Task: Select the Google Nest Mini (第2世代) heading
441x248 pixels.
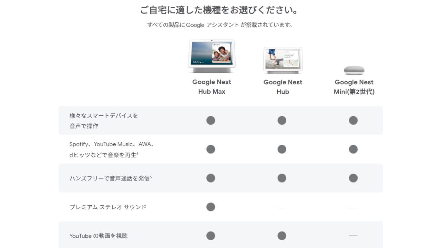Action: pyautogui.click(x=354, y=87)
